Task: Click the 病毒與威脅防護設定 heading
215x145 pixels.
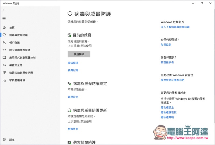Action: point(90,84)
